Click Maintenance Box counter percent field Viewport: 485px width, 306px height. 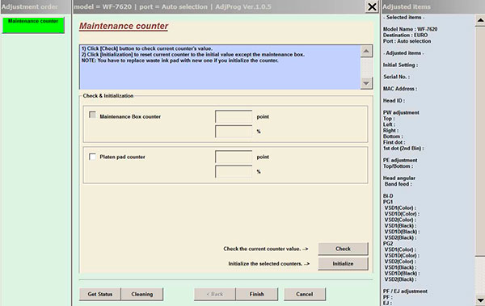[234, 132]
